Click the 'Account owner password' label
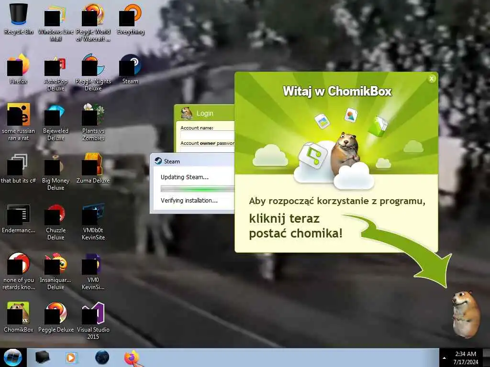Image resolution: width=490 pixels, height=367 pixels. (x=208, y=143)
